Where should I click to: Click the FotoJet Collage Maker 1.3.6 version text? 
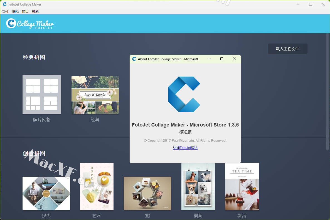[185, 125]
